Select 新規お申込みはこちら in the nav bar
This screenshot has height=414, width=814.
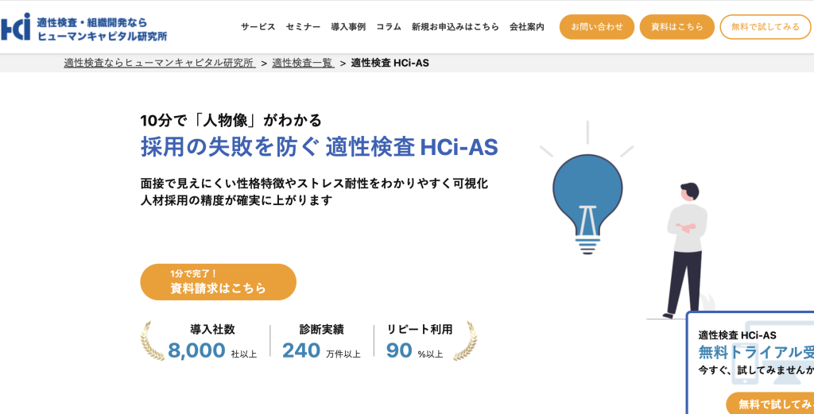455,27
